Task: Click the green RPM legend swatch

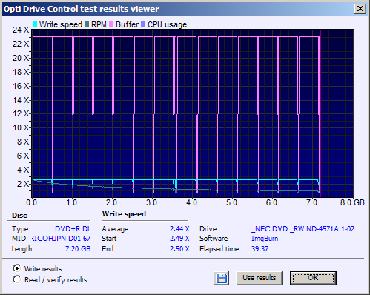Action: 87,24
